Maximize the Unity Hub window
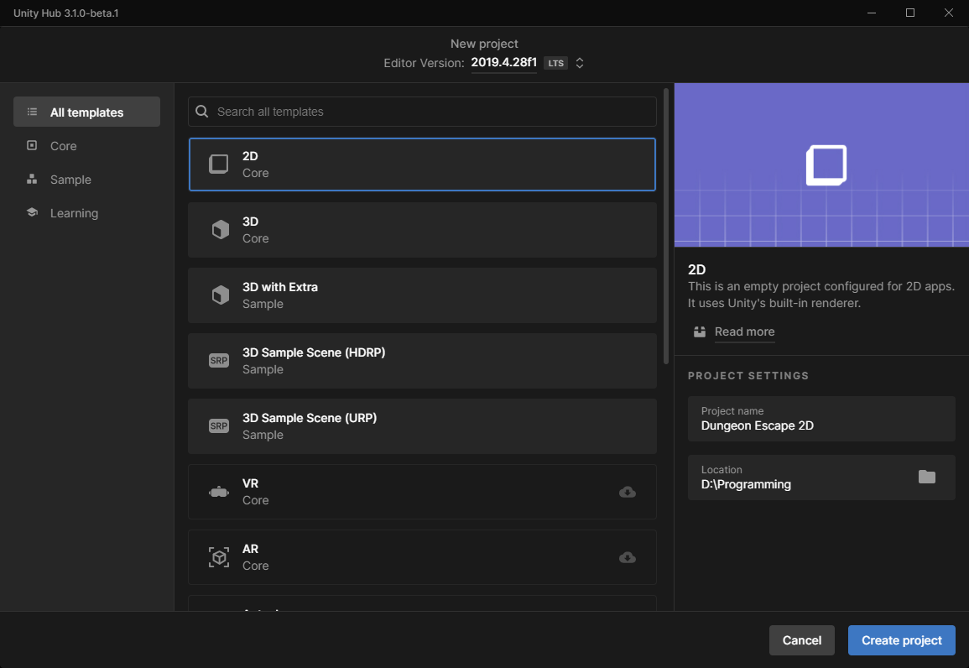The image size is (969, 668). click(x=910, y=13)
